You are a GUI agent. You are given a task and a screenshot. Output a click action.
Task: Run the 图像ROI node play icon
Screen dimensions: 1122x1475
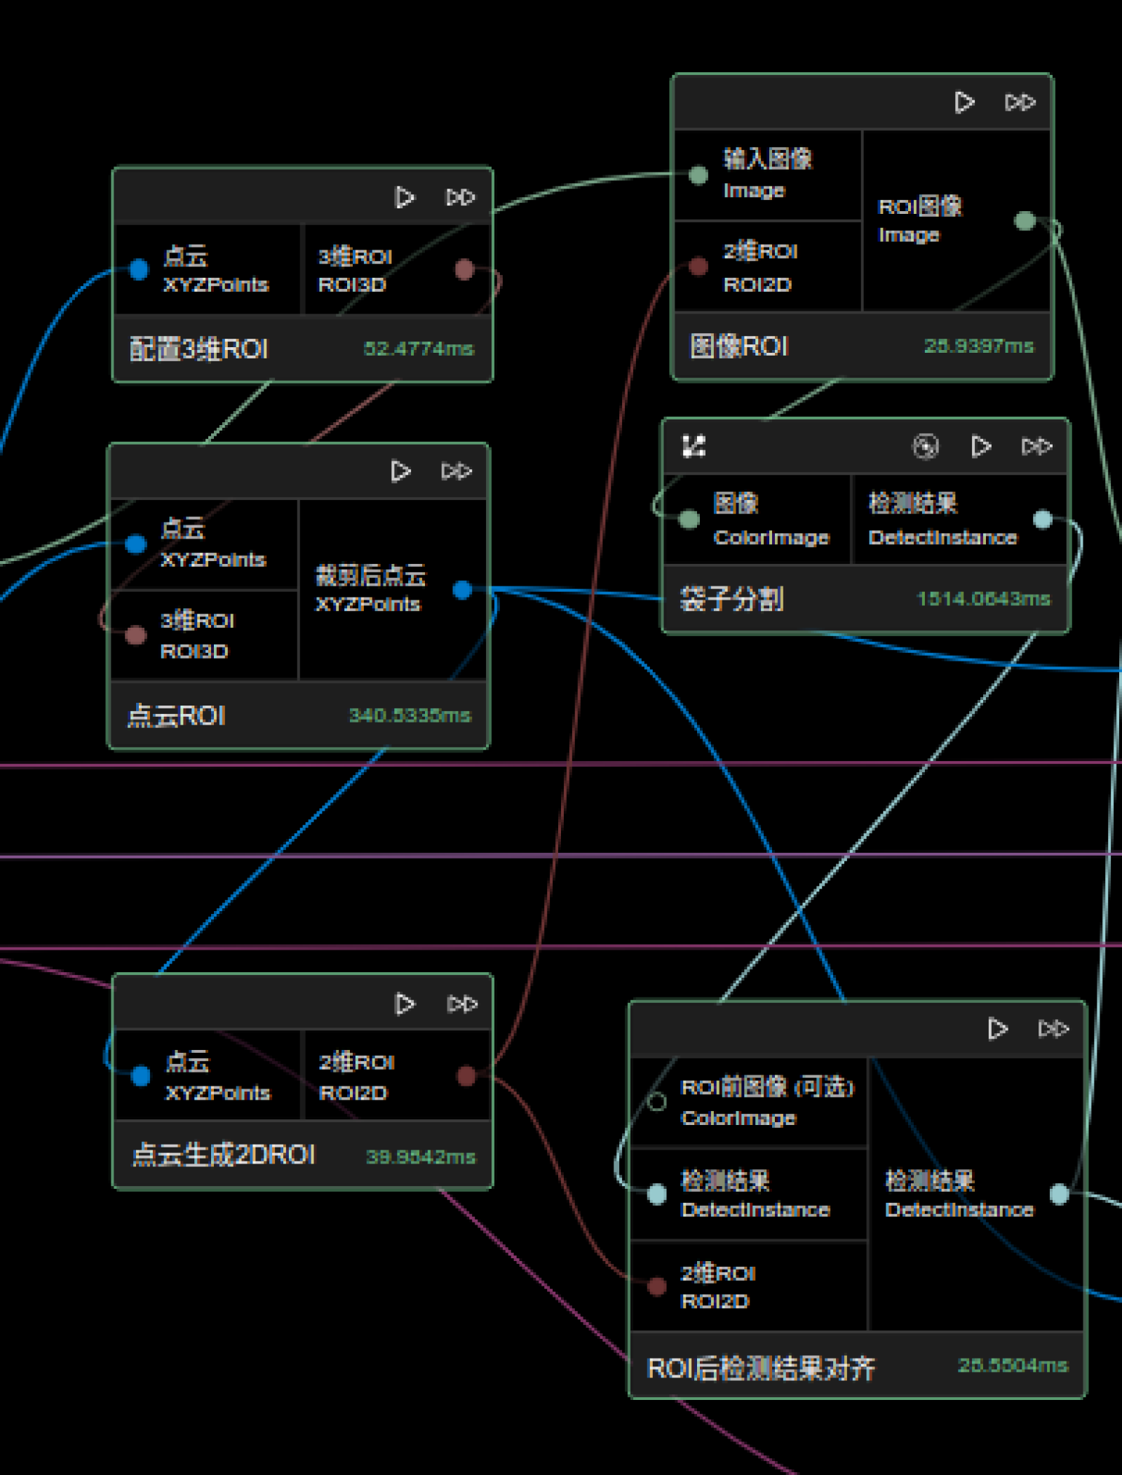[964, 102]
